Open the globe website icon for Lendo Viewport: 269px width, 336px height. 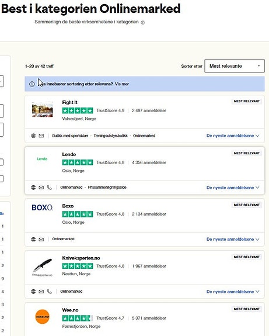[x=33, y=188]
